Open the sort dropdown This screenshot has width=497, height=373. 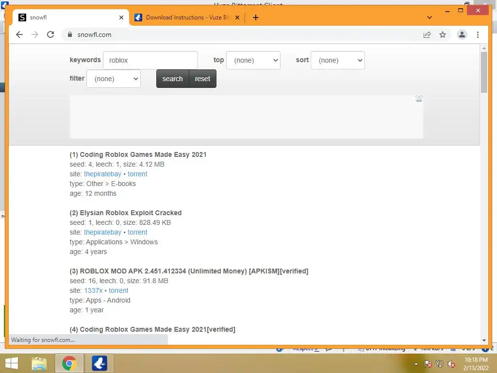[x=338, y=60]
